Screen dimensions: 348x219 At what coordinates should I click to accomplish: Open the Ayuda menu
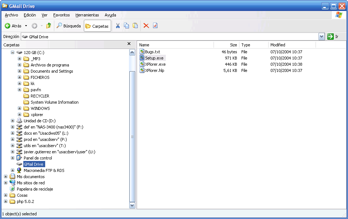tap(110, 15)
